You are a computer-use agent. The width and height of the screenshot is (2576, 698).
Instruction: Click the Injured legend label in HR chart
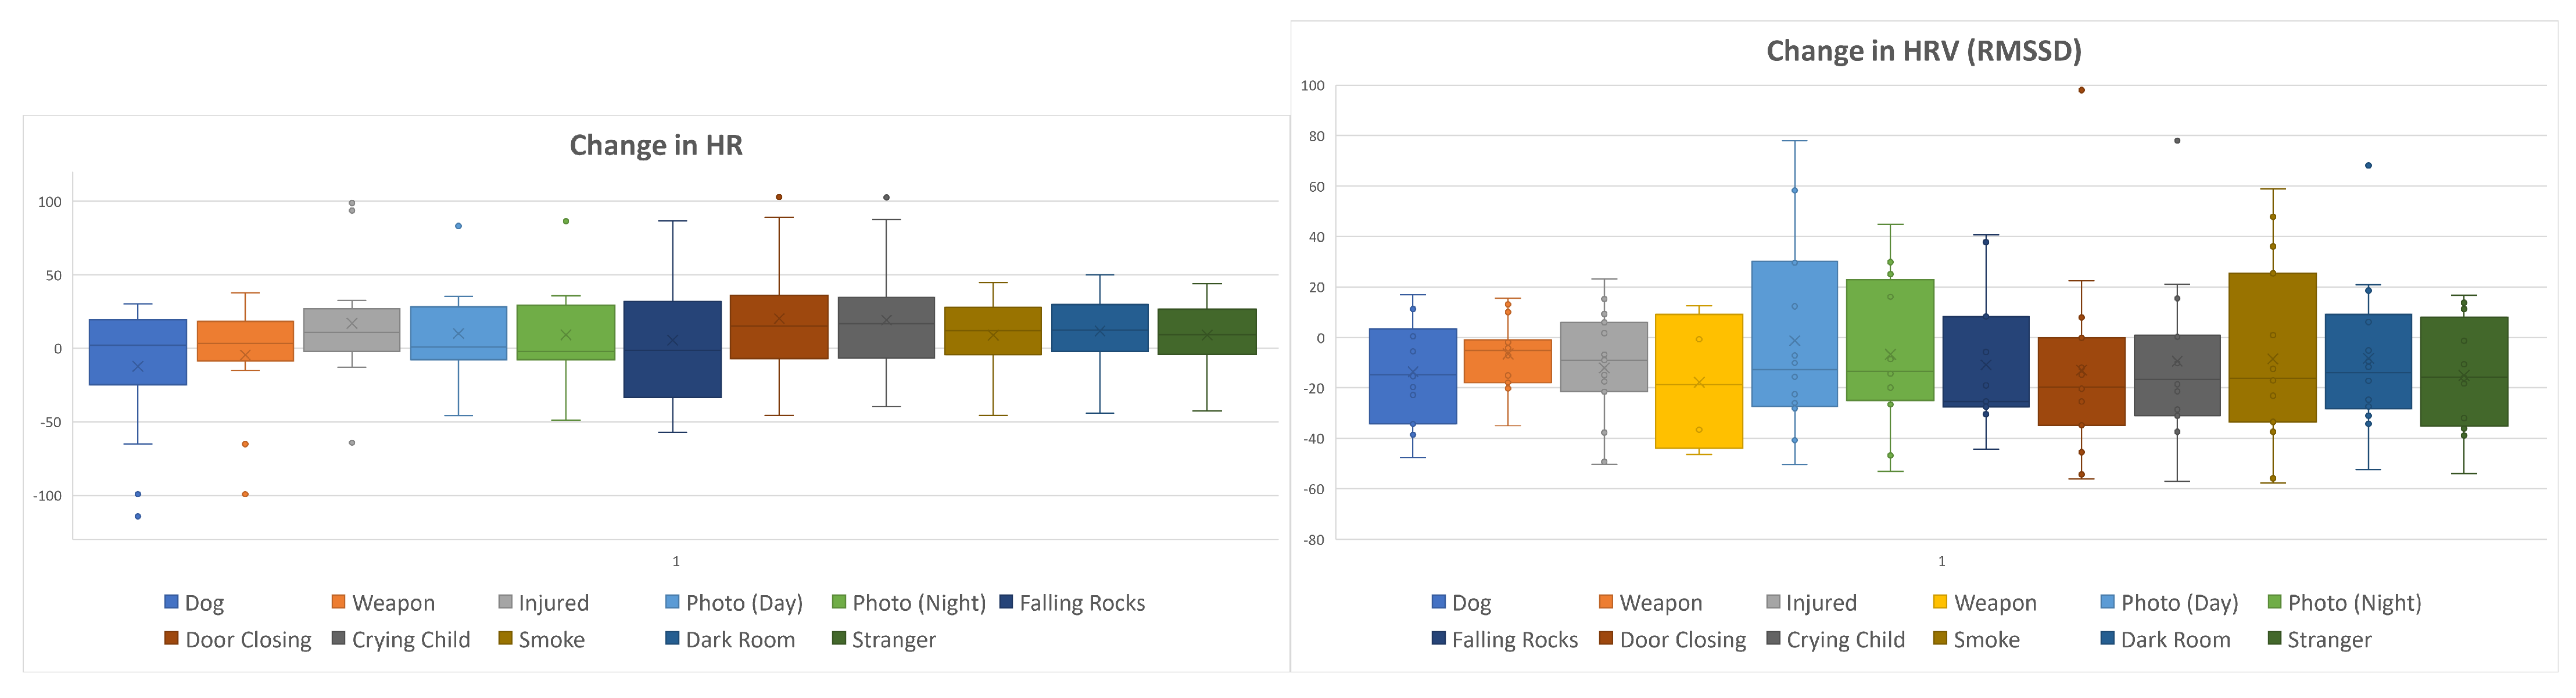pos(553,603)
